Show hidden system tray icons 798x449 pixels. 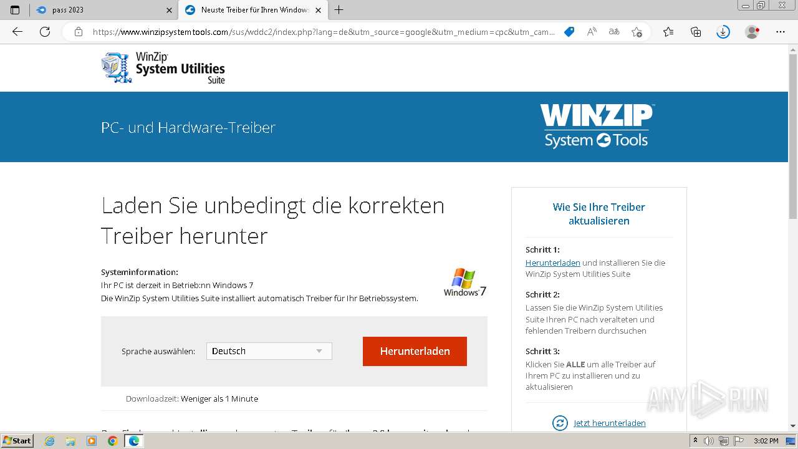[x=696, y=441]
